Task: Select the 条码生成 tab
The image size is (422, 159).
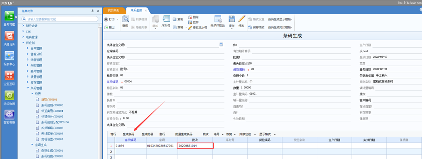Action: pos(136,10)
